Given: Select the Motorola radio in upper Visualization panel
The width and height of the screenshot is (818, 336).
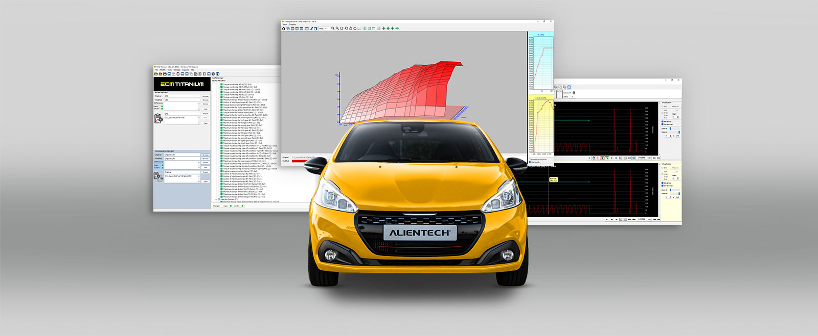Looking at the screenshot, I should tap(671, 107).
